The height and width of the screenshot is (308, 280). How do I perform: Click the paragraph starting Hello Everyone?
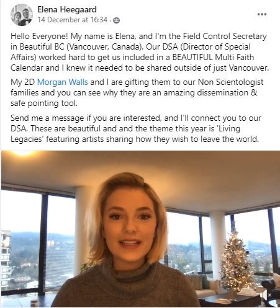click(140, 52)
